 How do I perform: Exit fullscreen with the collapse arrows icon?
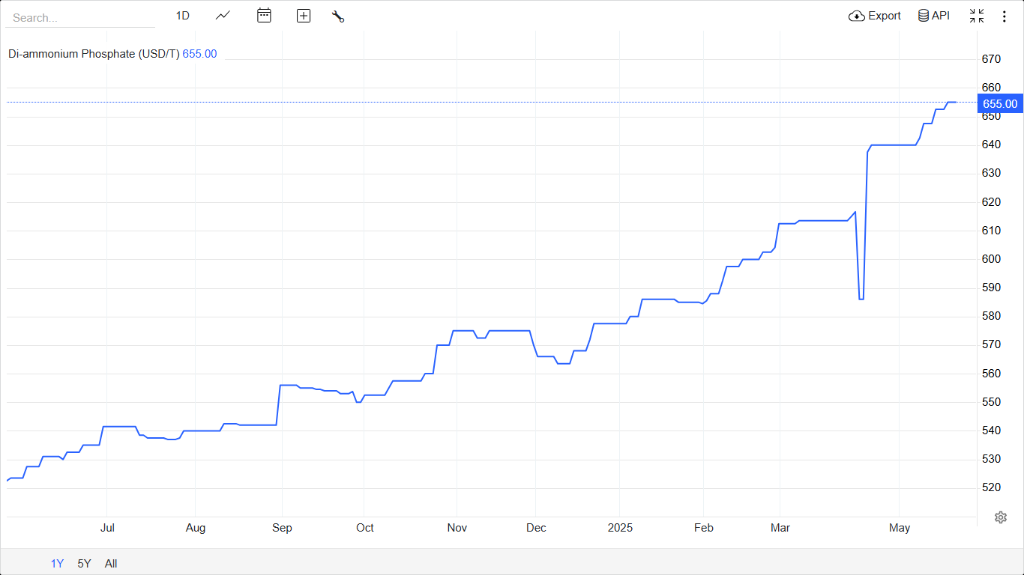click(x=977, y=16)
